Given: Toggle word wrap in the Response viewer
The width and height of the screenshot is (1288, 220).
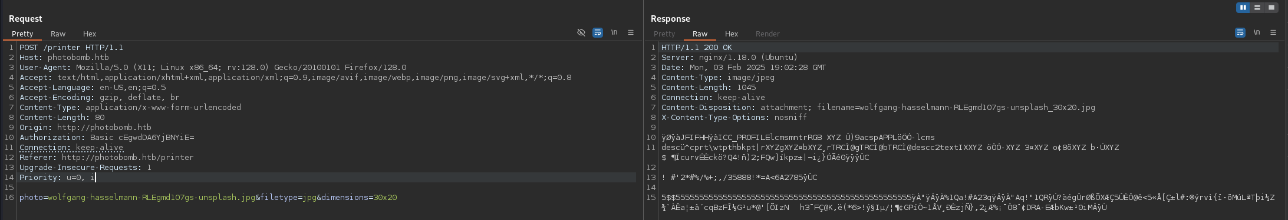Looking at the screenshot, I should coord(1240,32).
